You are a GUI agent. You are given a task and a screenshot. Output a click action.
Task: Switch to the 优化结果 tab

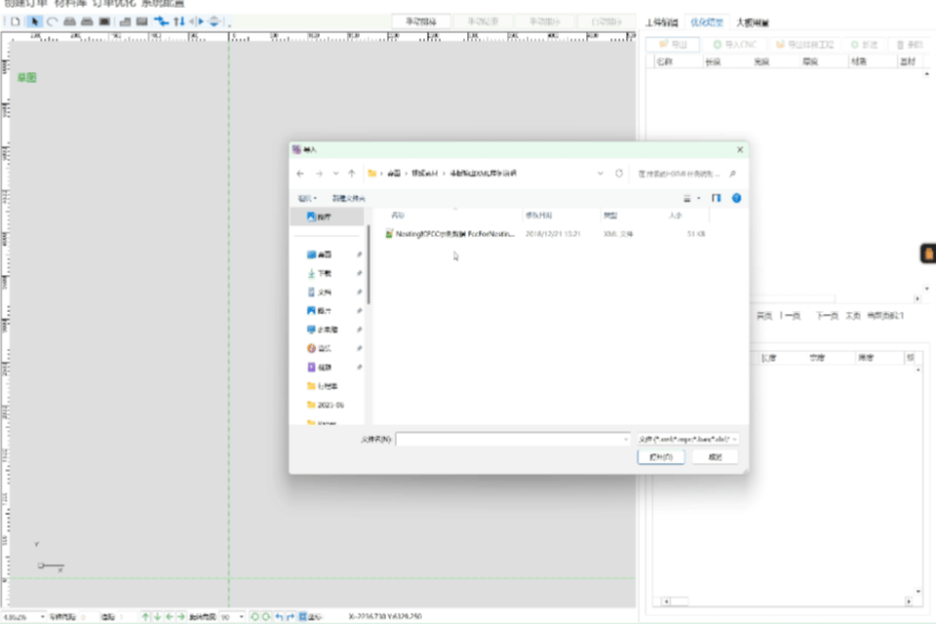coord(706,21)
